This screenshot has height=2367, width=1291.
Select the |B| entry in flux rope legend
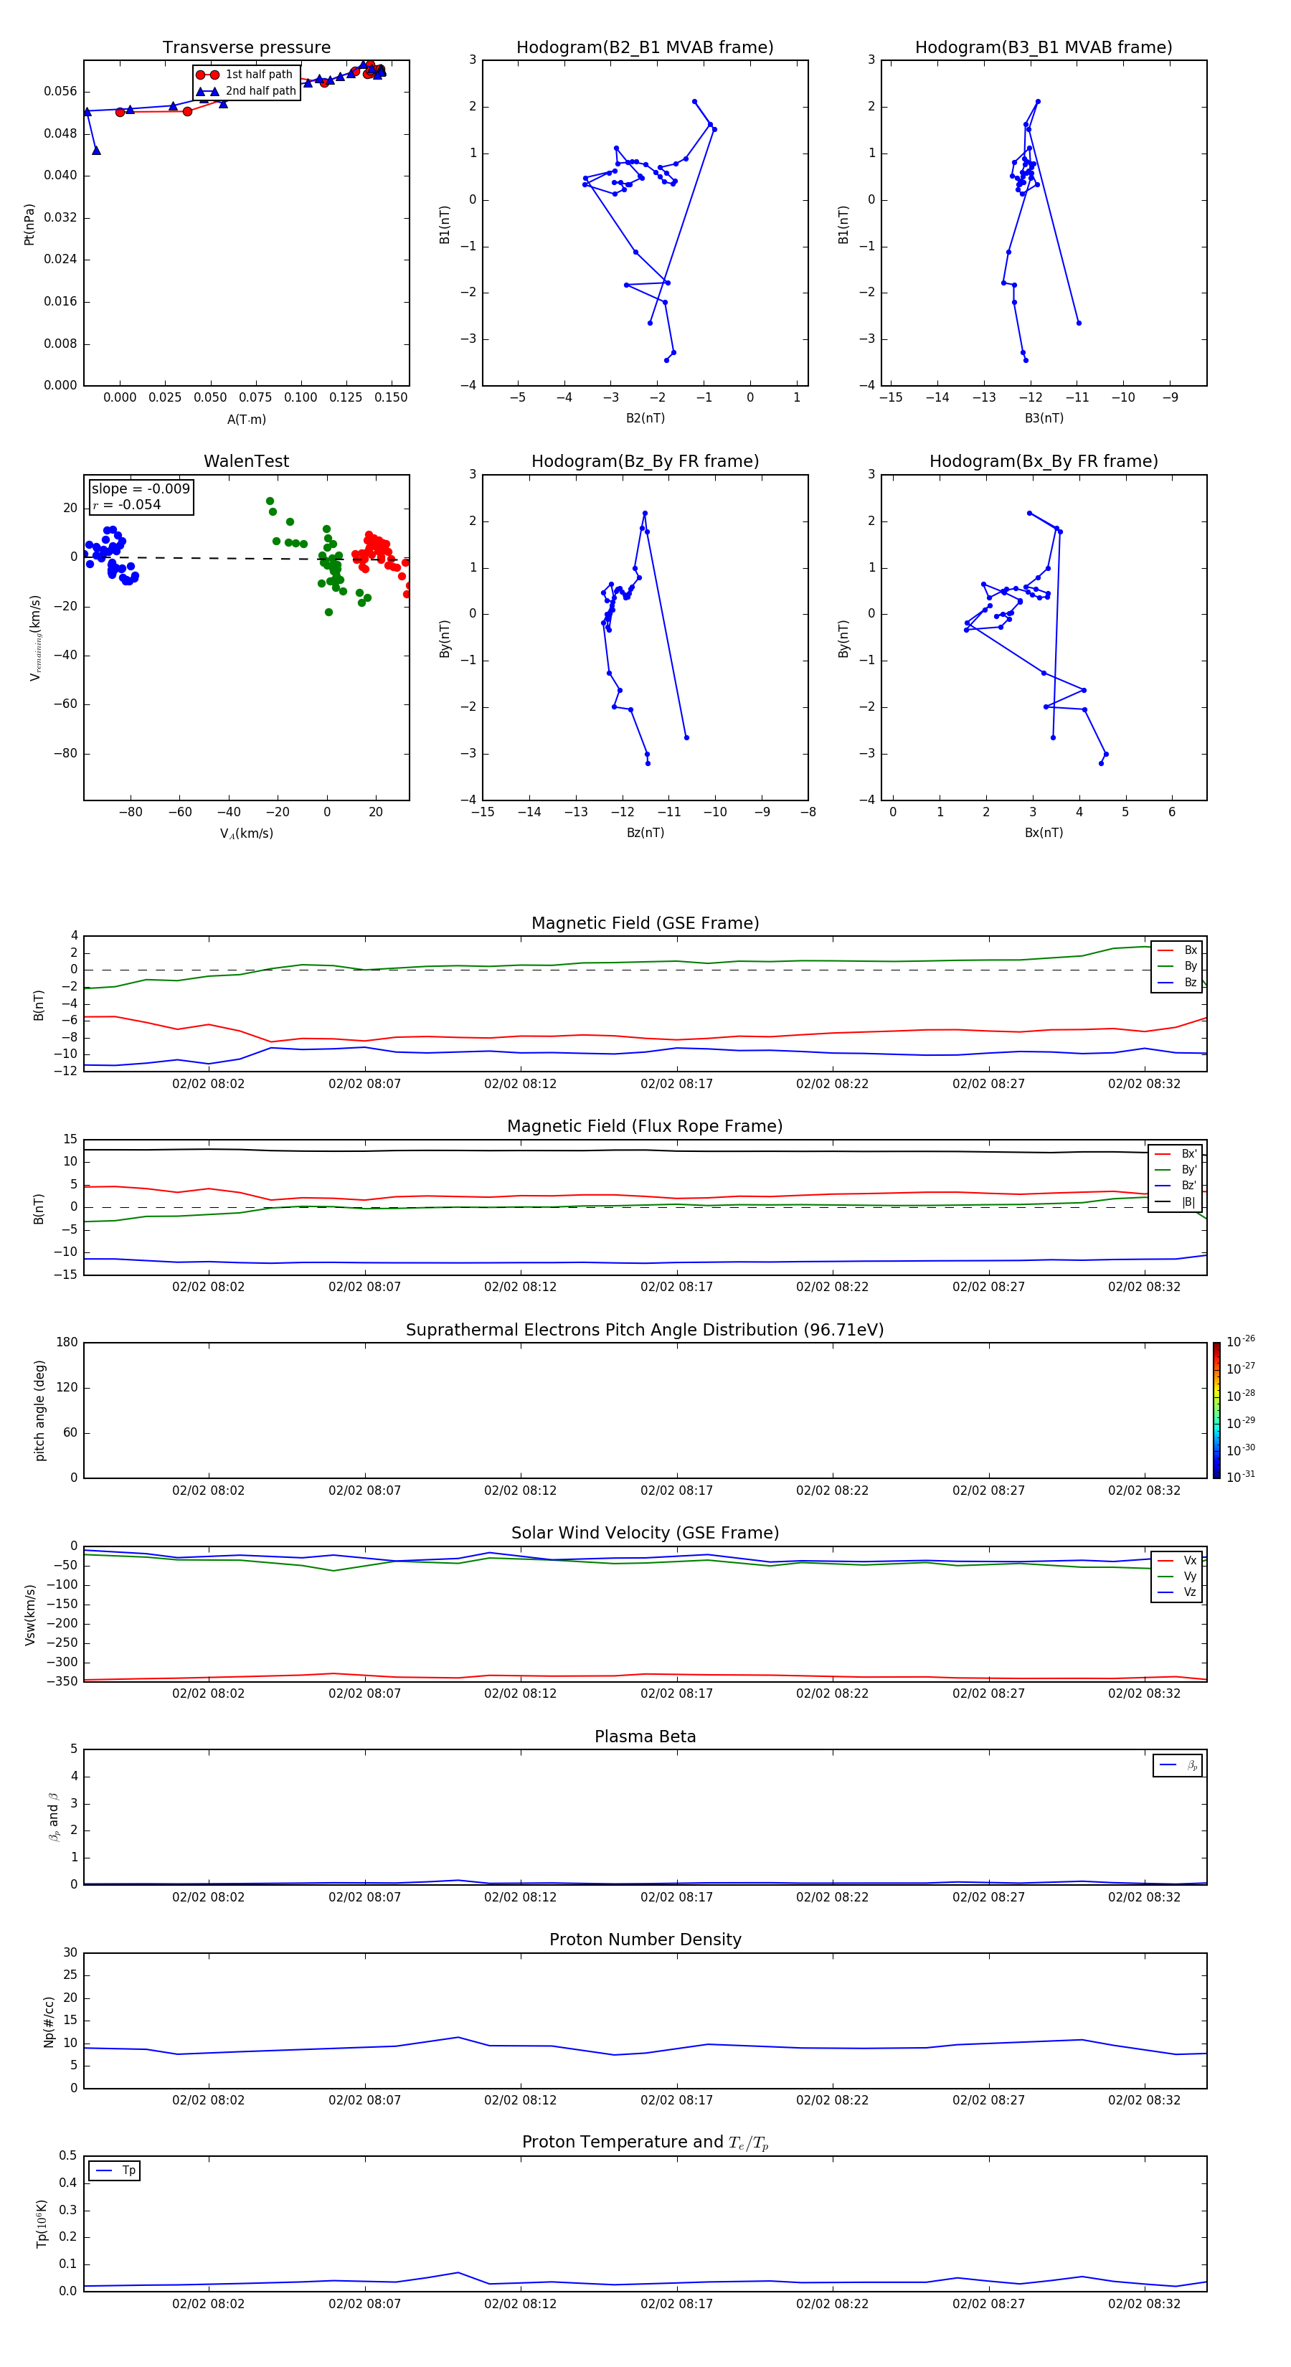coord(1176,1202)
